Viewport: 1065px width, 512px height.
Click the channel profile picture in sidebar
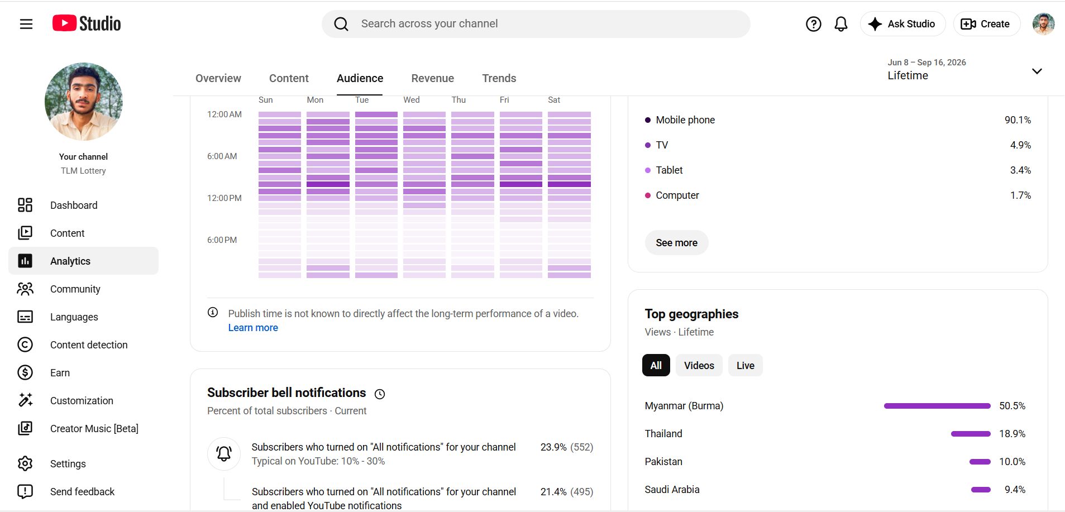[84, 102]
